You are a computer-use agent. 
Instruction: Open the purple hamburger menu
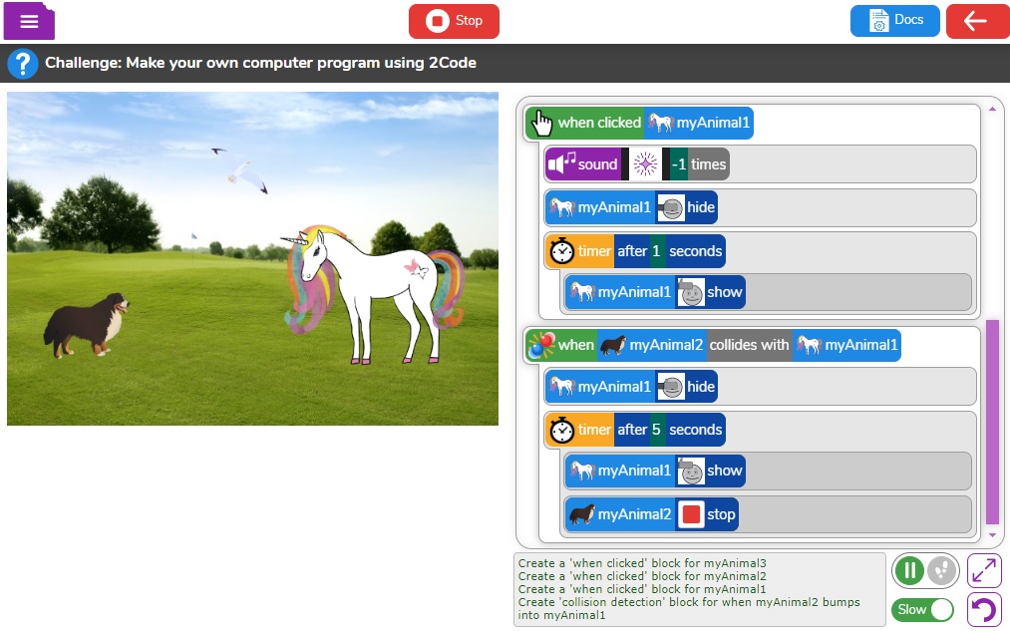tap(29, 21)
